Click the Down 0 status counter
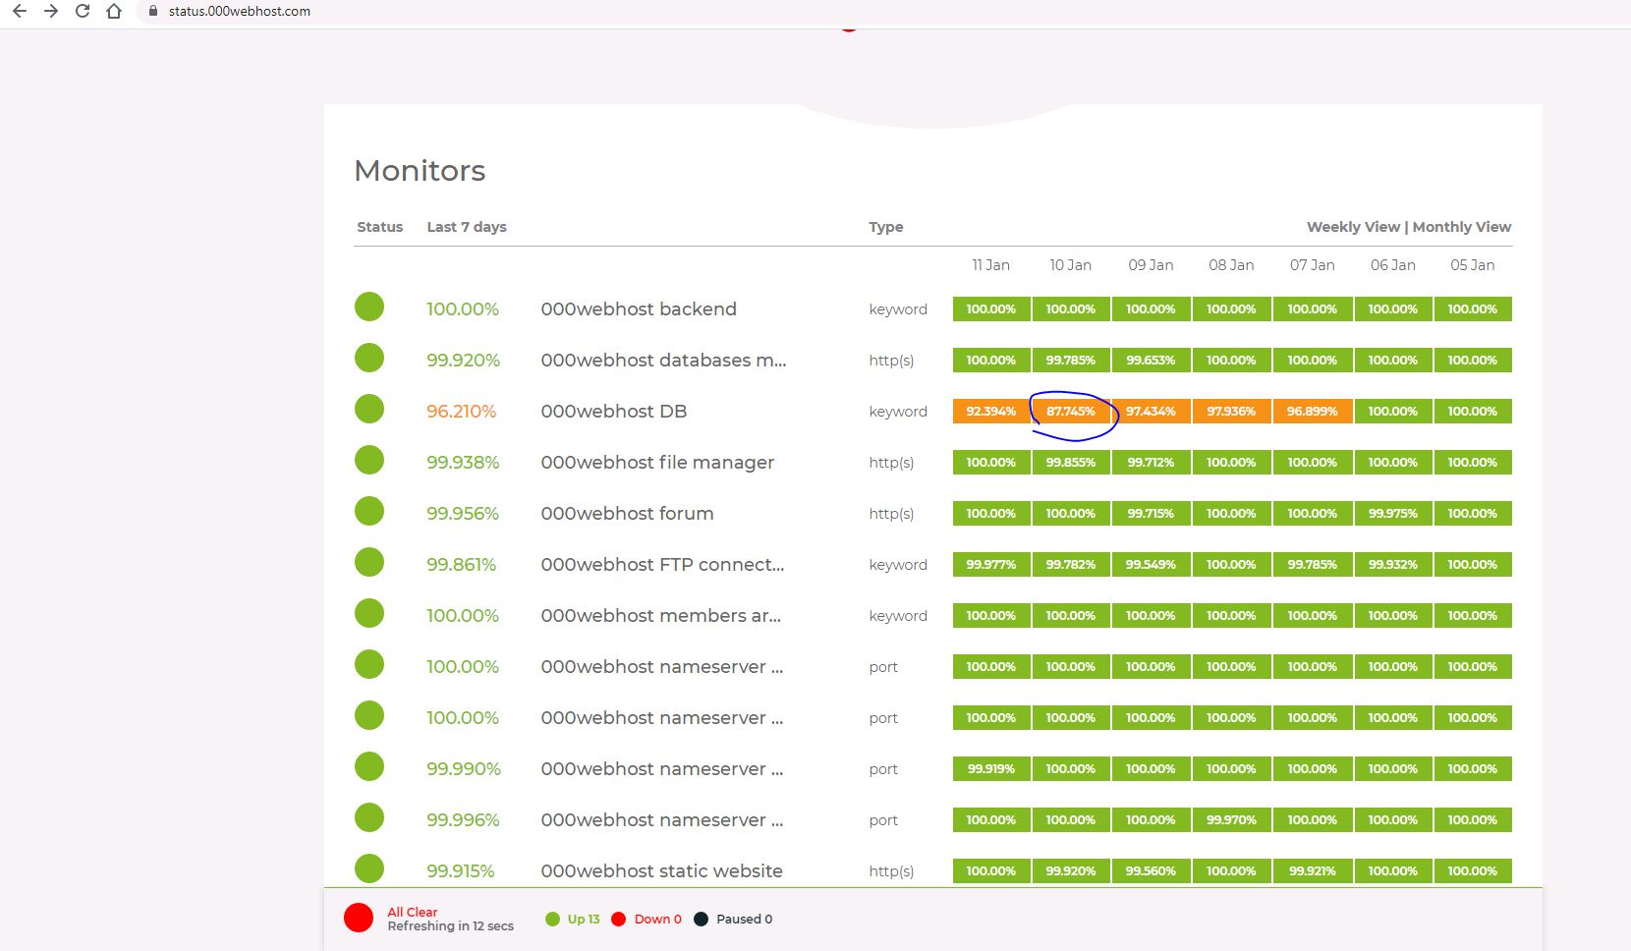The width and height of the screenshot is (1631, 951). click(x=647, y=920)
